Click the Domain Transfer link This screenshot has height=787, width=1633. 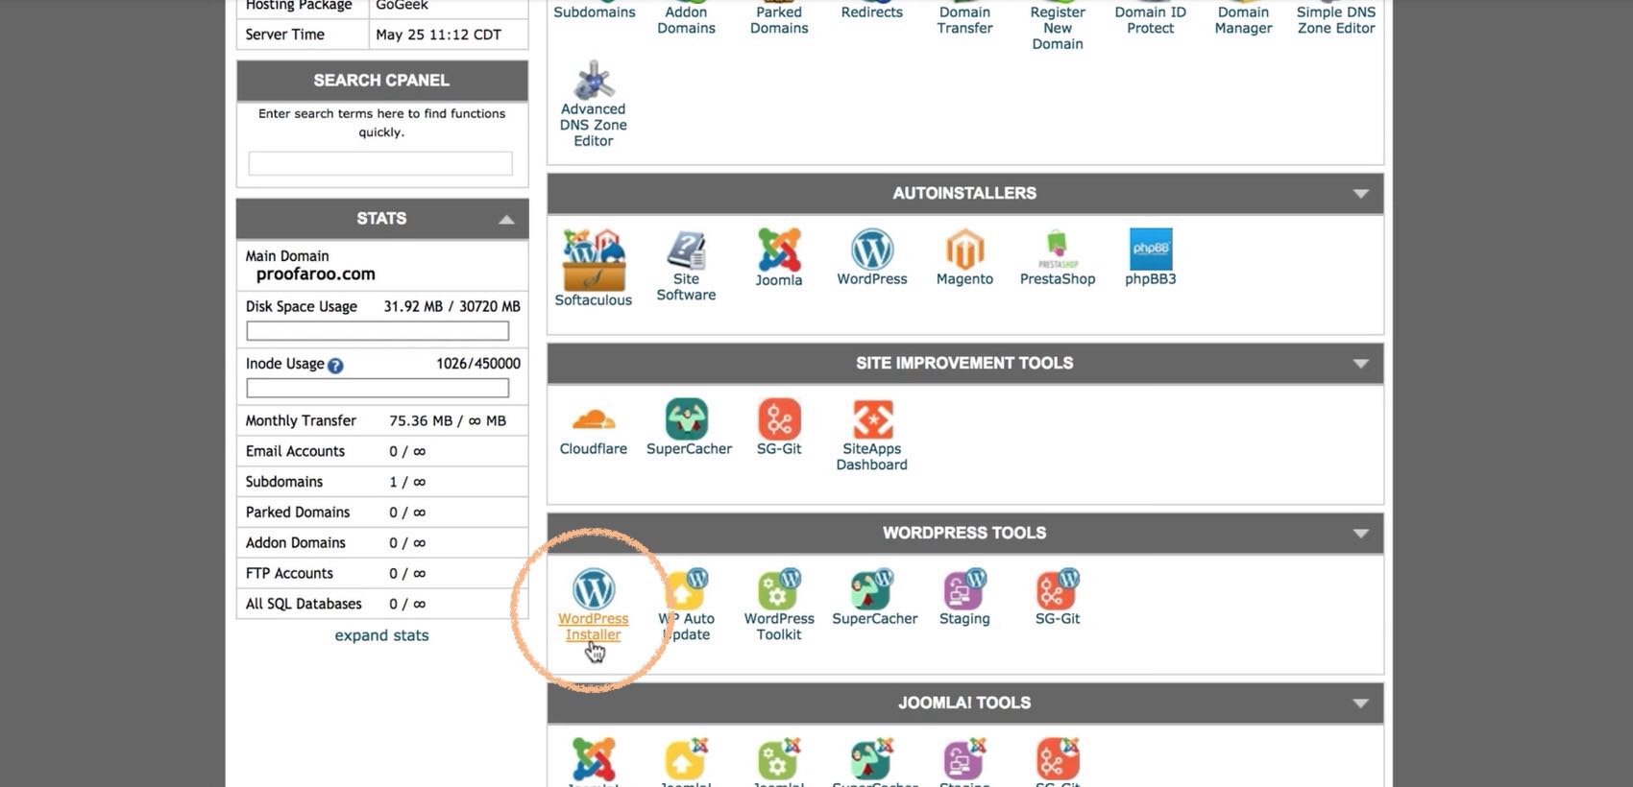(964, 20)
